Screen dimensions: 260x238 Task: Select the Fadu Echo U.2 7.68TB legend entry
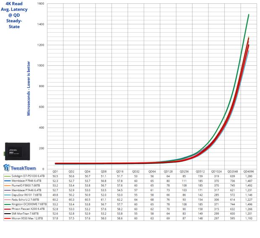26,199
